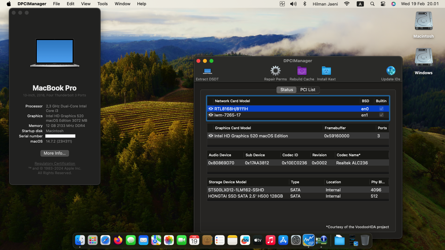Open Photos from the Dock

(169, 240)
